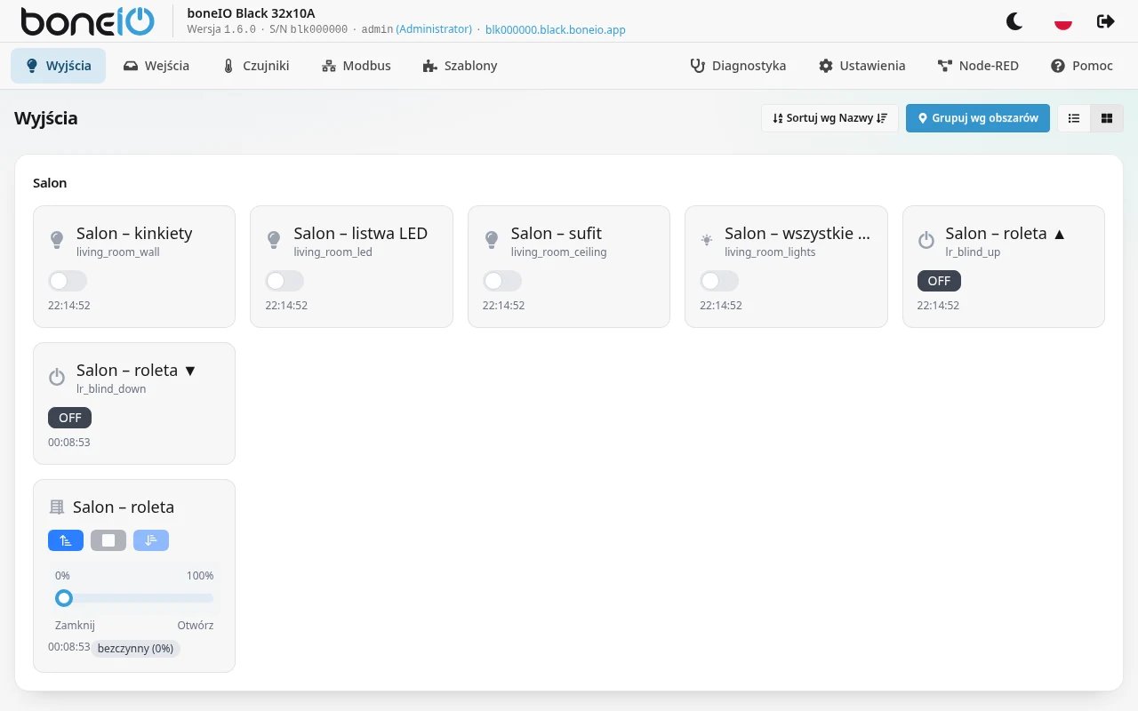Viewport: 1138px width, 711px height.
Task: Click the boneIO logo
Action: coord(88,21)
